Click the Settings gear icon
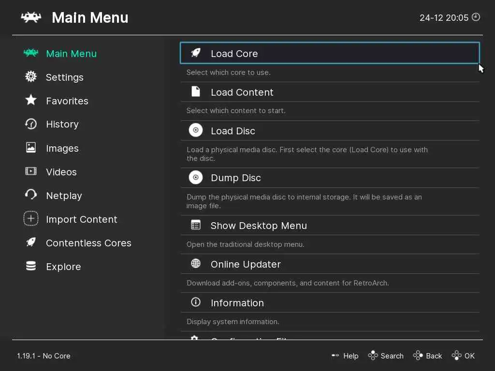This screenshot has height=371, width=495. (31, 77)
